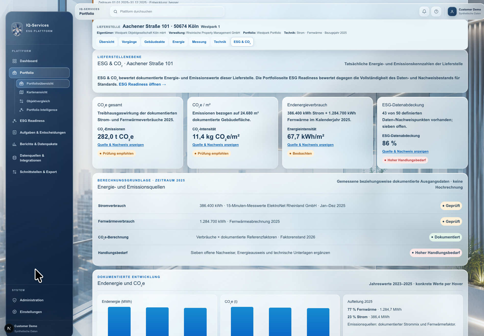
Task: Click the ESG Readiness sparkle icon
Action: coord(15,121)
